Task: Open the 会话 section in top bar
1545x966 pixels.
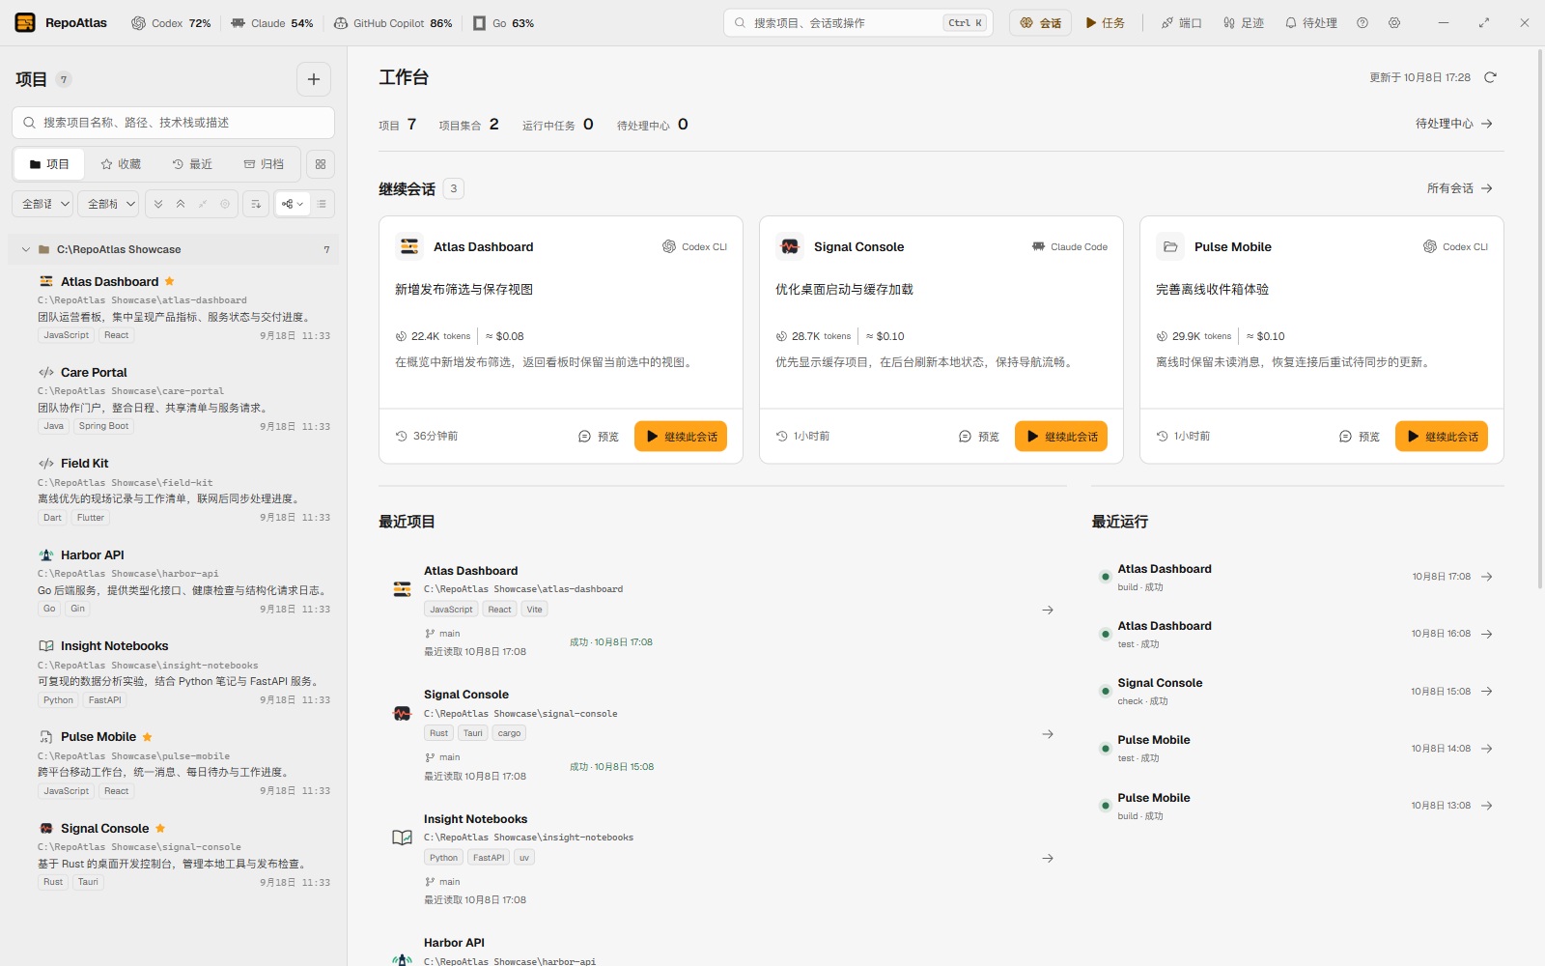Action: tap(1040, 23)
